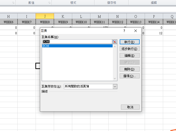176x131 pixels.
Task: Click the range selector icon beside macro name
Action: [115, 42]
